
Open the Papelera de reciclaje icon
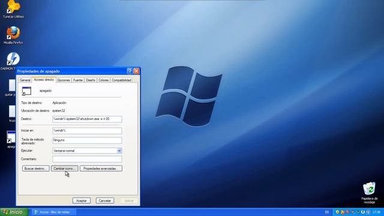point(370,193)
